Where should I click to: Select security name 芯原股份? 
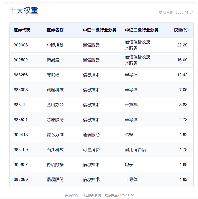point(55,120)
